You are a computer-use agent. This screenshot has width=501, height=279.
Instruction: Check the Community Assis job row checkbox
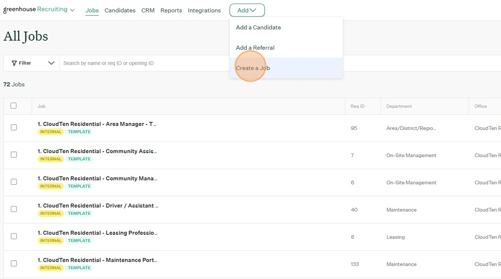coord(14,154)
